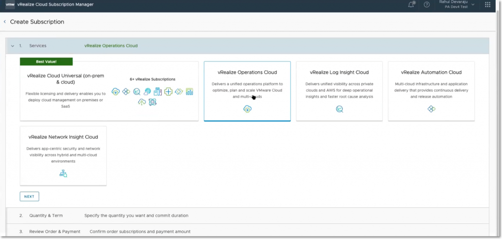The height and width of the screenshot is (239, 502).
Task: Click the vmw logo in the header
Action: (10, 5)
